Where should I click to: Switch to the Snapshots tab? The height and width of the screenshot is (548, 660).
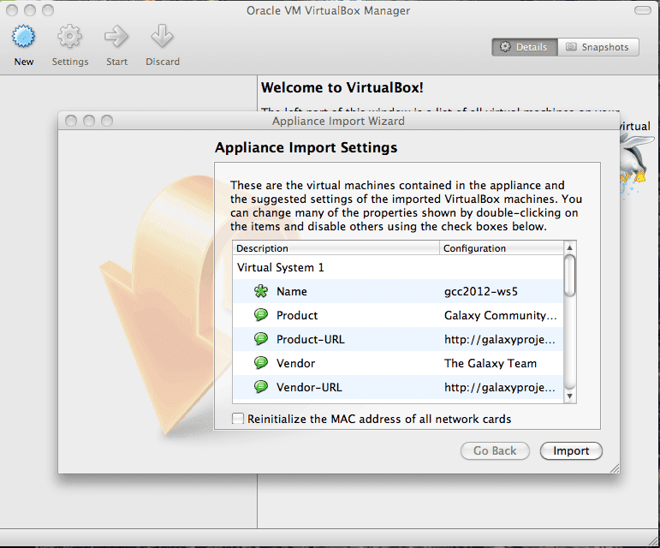coord(598,47)
